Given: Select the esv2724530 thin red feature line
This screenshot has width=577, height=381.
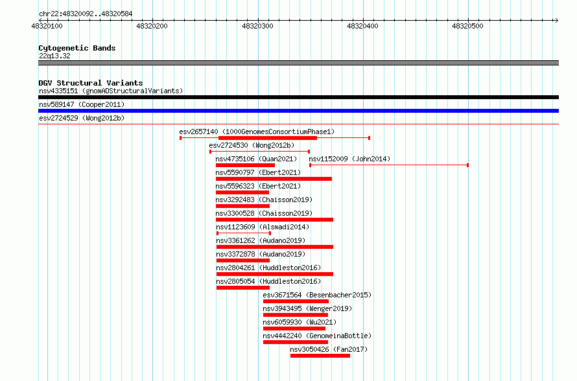Looking at the screenshot, I should click(259, 152).
